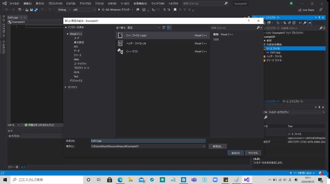The image size is (330, 184).
Task: Select the C++ クラス template
Action: pyautogui.click(x=163, y=51)
